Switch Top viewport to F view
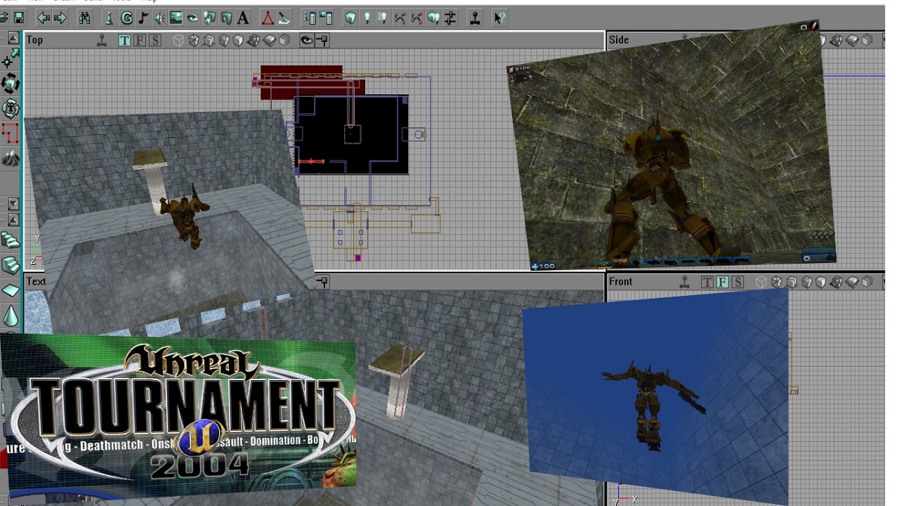This screenshot has height=506, width=899. [x=139, y=40]
